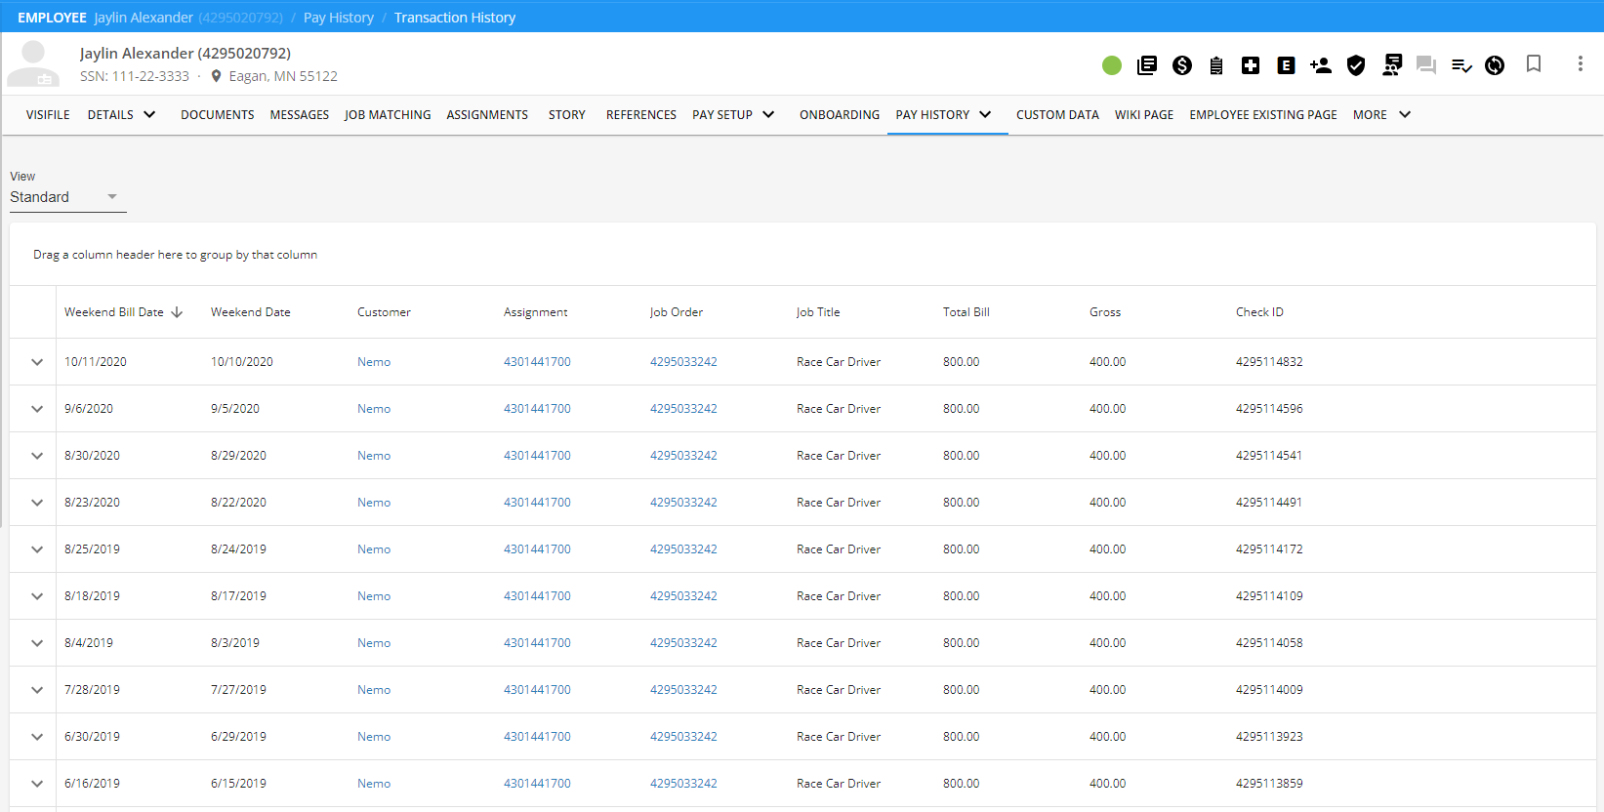Open assignment 4301441700 in 9/6/2020 row
This screenshot has height=812, width=1604.
pos(537,409)
